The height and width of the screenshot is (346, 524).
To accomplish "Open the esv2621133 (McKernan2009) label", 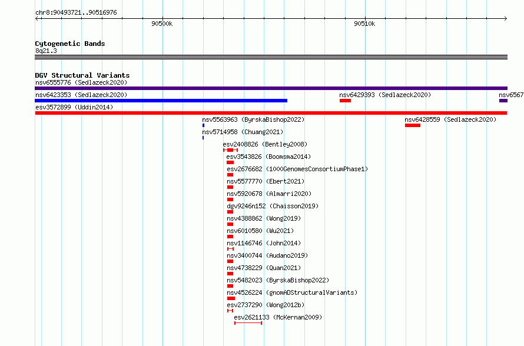I will [278, 317].
